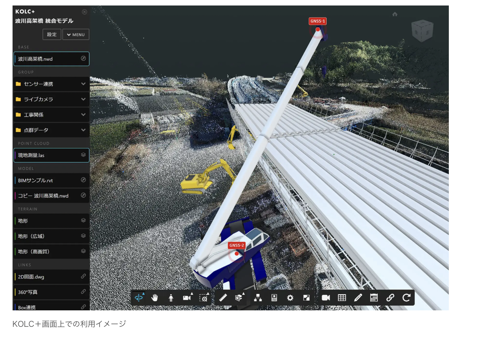Select the 現地測量.las point cloud
The height and width of the screenshot is (337, 481).
51,155
